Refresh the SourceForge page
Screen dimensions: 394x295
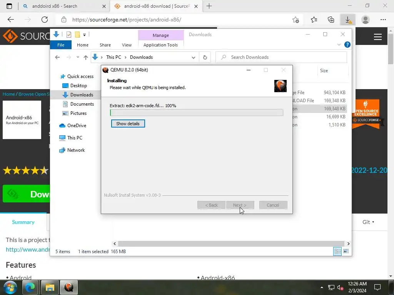click(45, 20)
